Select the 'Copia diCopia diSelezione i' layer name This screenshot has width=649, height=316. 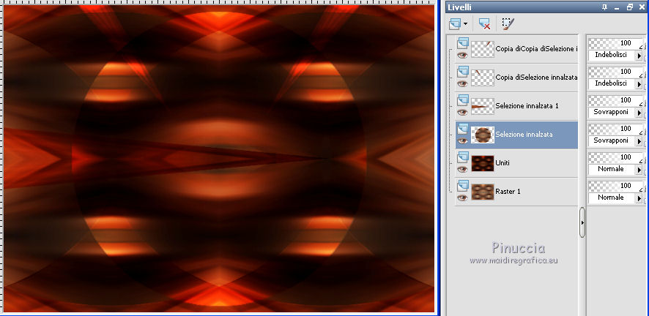point(536,49)
